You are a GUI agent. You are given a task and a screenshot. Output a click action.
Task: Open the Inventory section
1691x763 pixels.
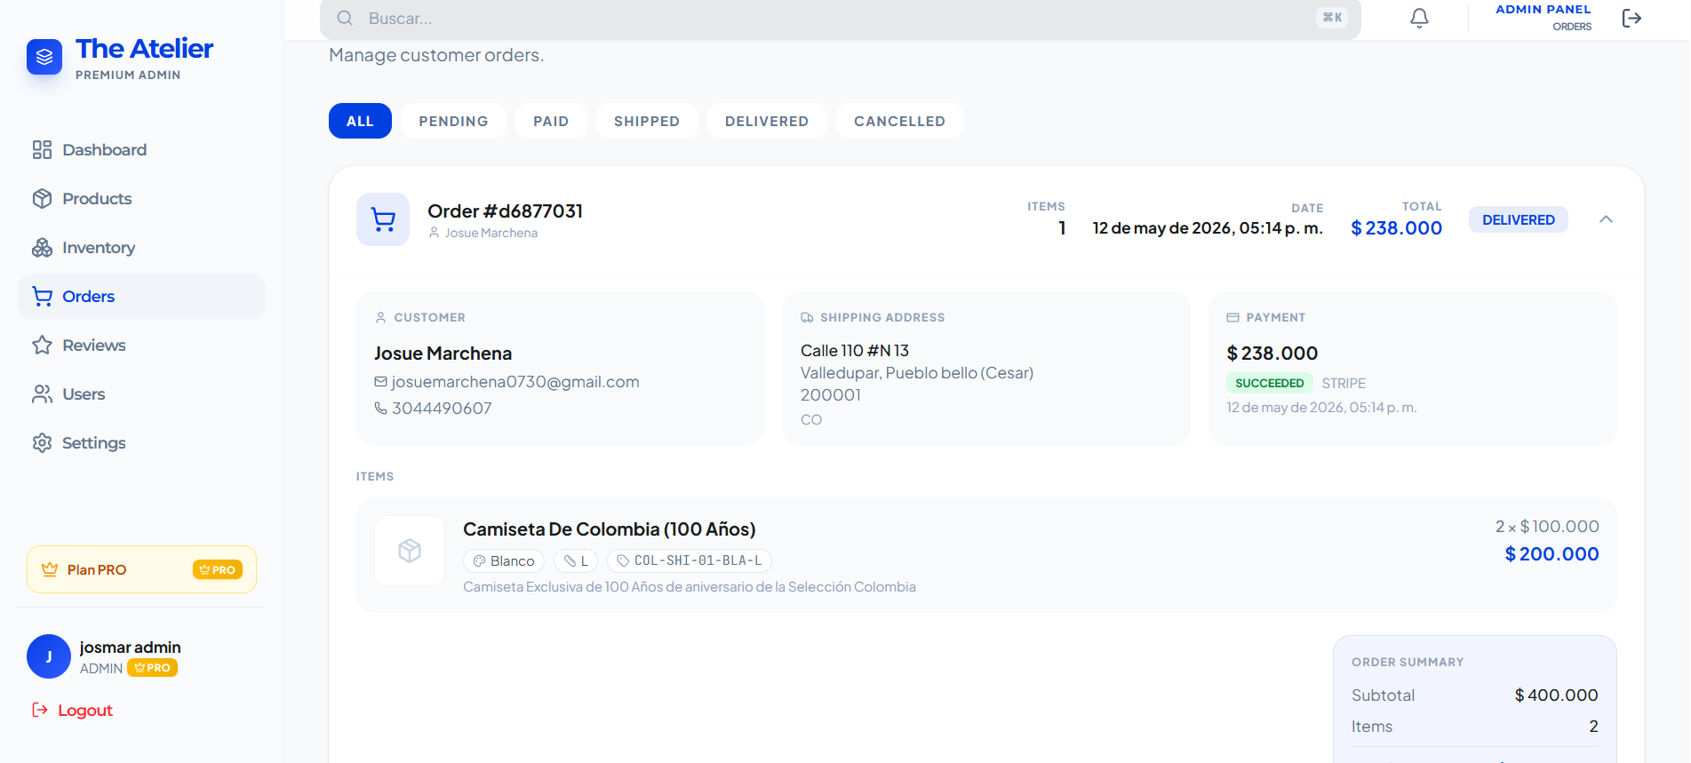(141, 248)
